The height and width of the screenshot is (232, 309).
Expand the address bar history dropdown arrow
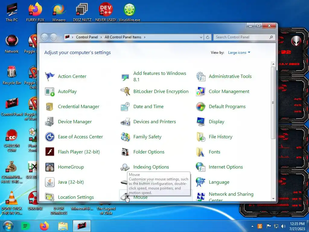click(x=201, y=37)
